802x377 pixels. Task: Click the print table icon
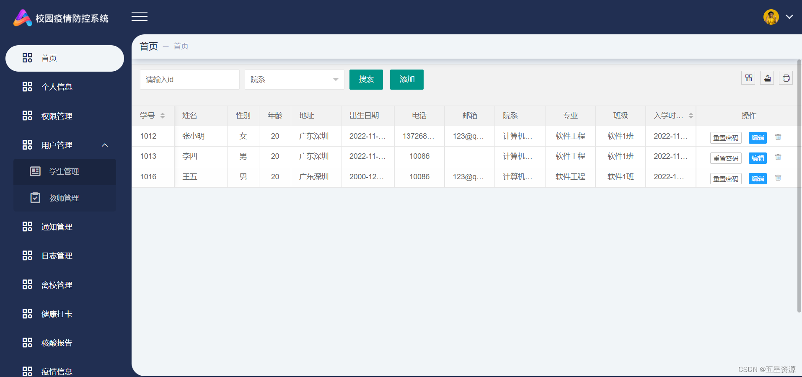(x=786, y=78)
